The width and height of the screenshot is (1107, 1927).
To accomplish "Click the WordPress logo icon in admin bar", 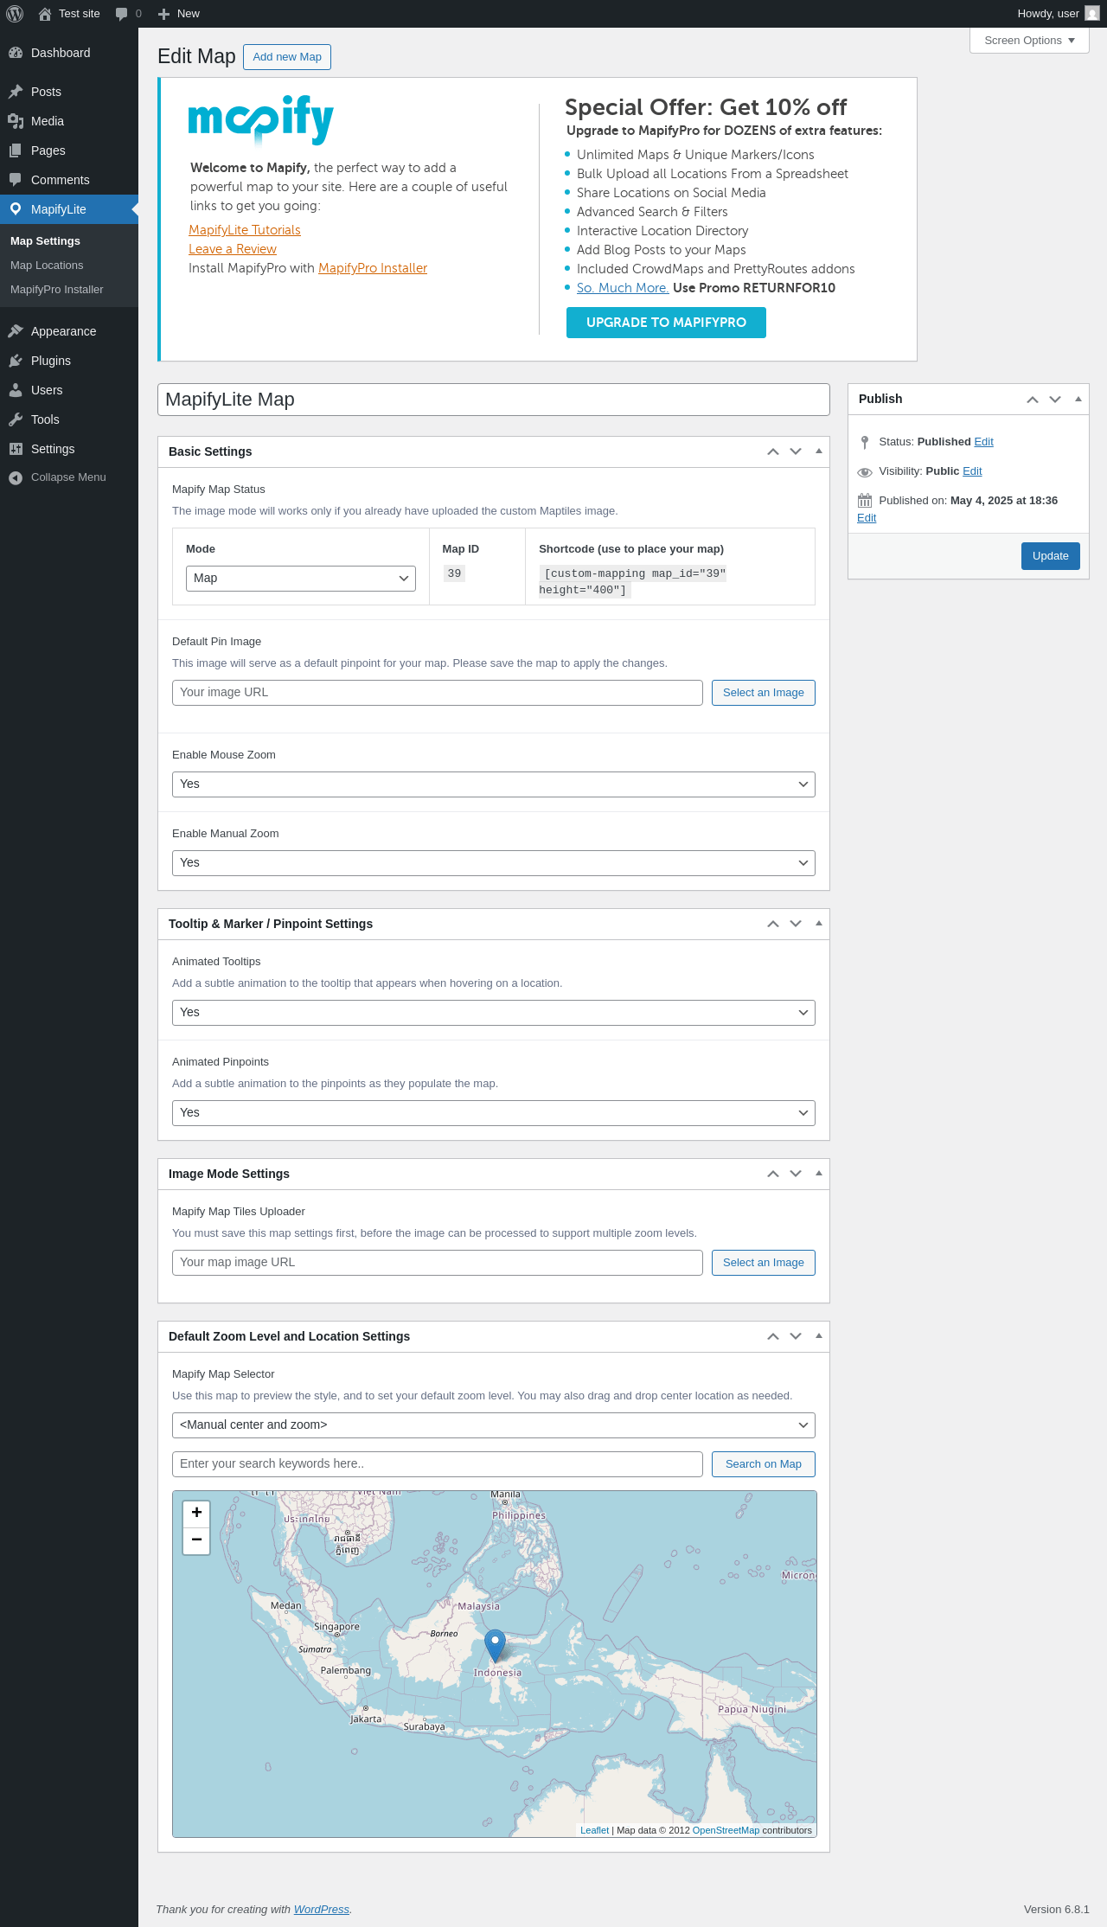I will 15,14.
